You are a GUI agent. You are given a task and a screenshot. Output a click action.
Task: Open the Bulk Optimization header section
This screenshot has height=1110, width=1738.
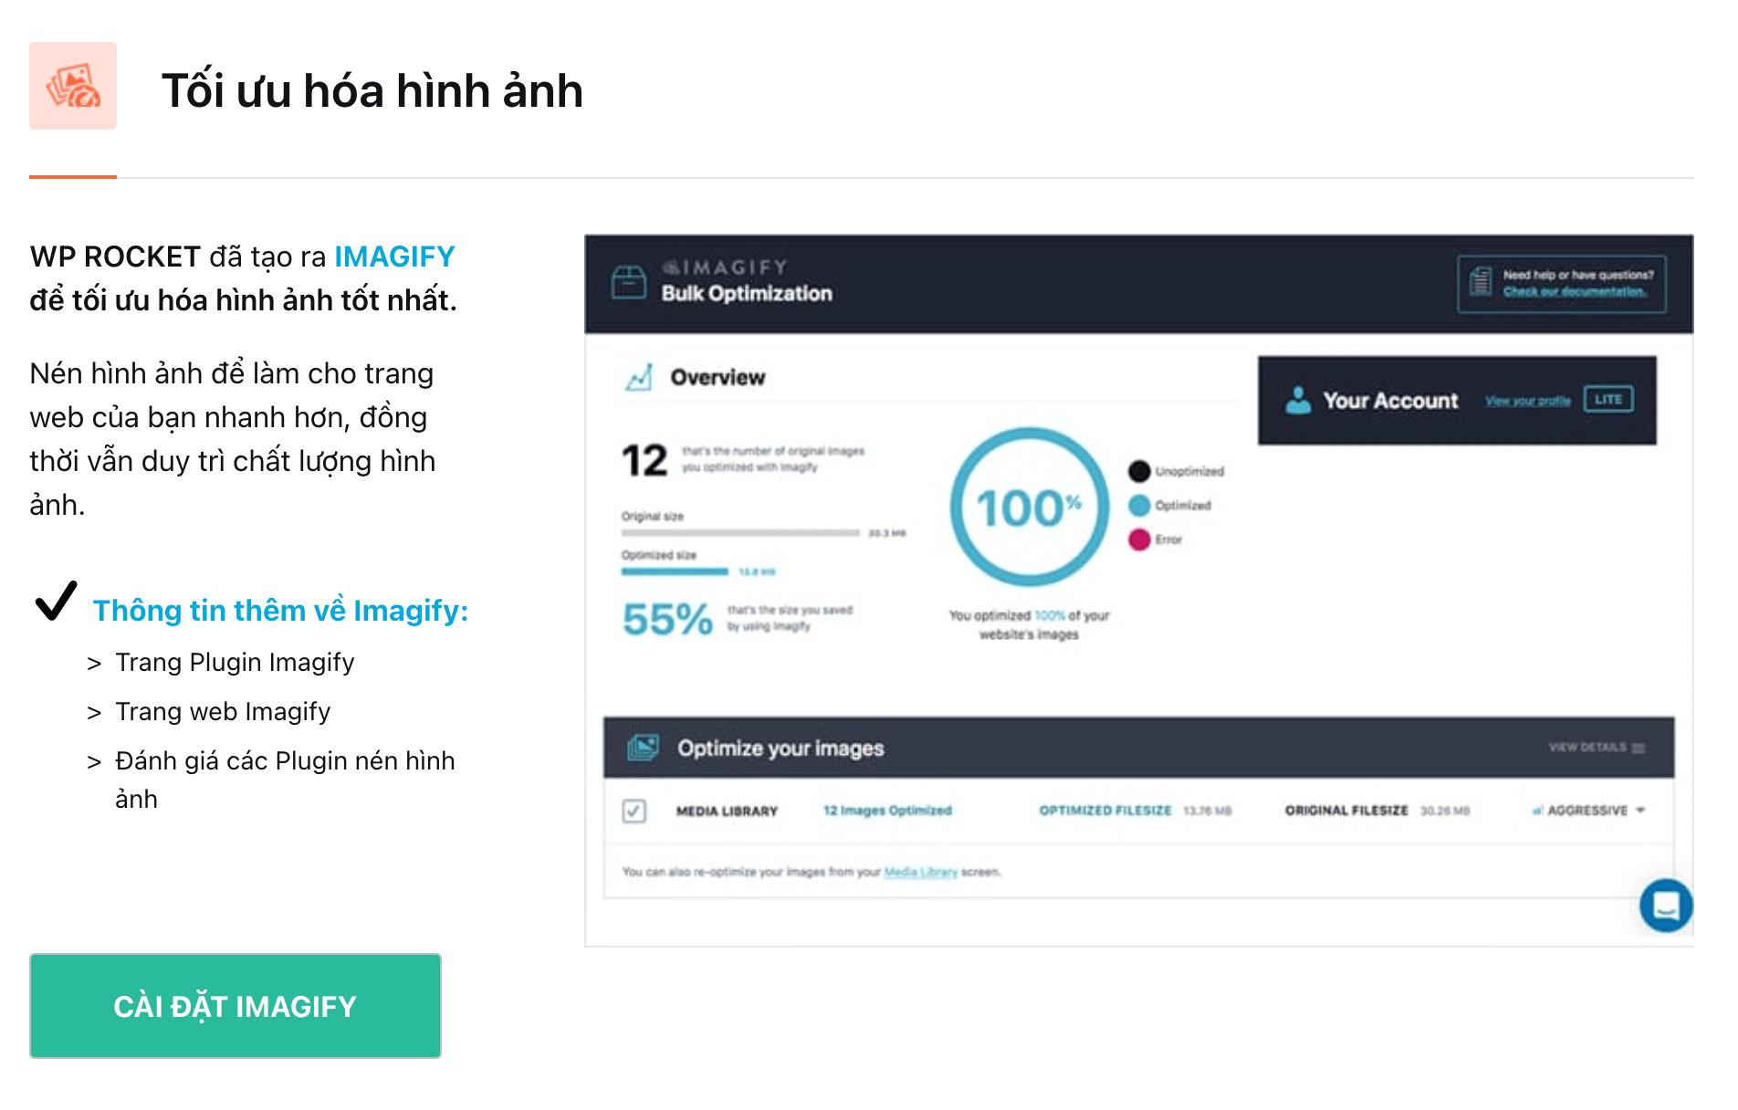(x=747, y=293)
